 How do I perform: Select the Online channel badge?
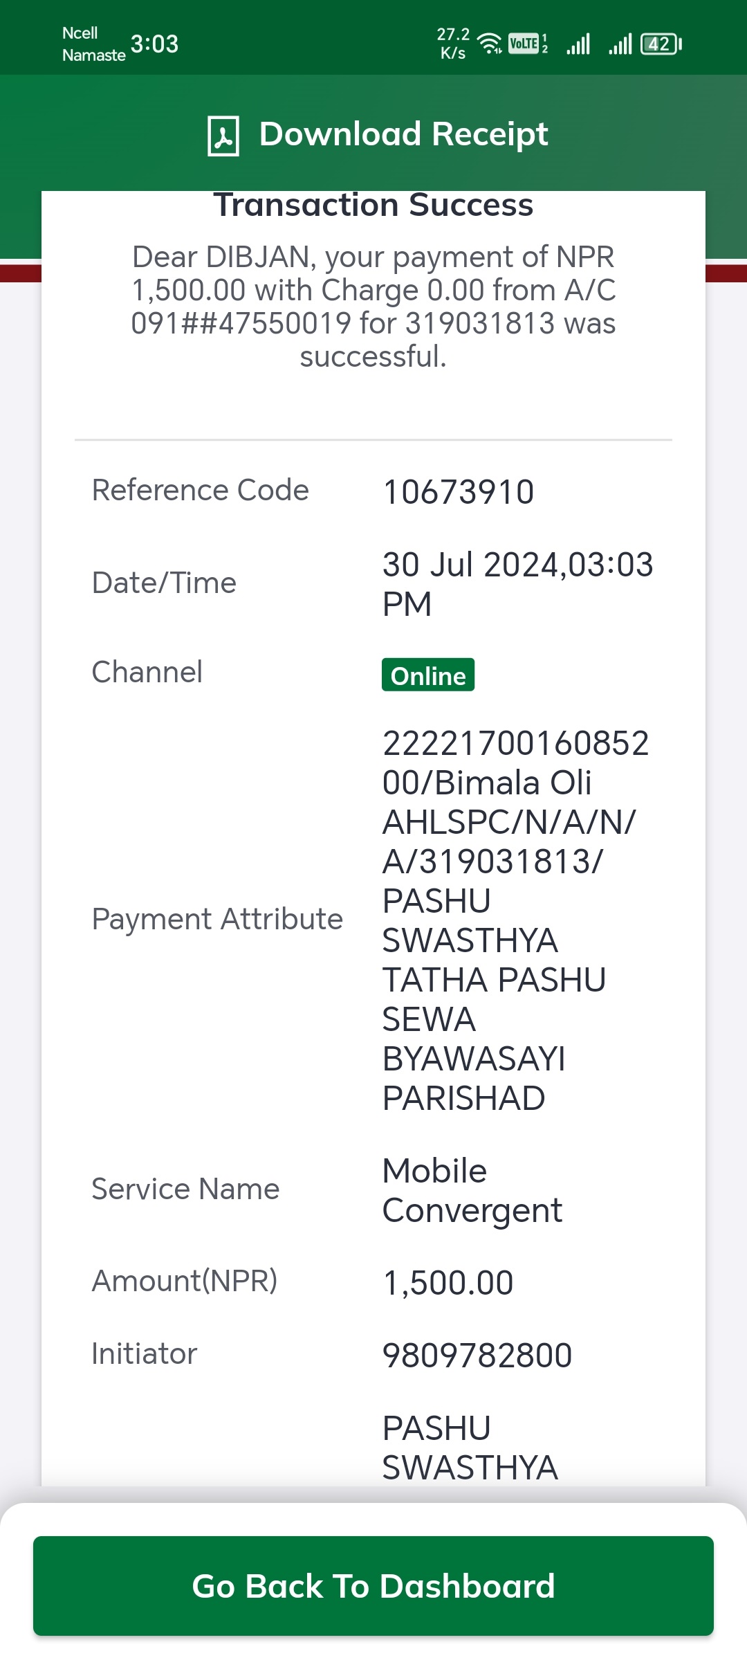point(428,675)
